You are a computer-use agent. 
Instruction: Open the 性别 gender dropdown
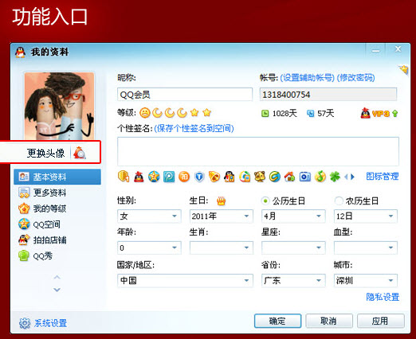point(149,216)
